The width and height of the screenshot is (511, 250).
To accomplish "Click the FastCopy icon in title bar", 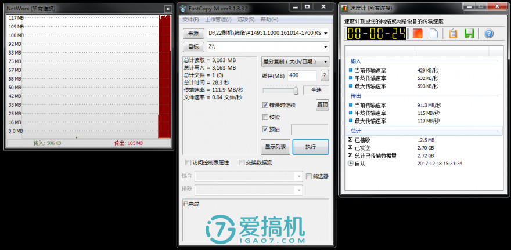I will tap(184, 8).
